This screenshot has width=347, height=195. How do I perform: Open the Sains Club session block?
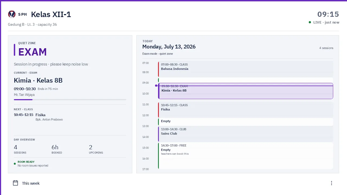coord(246,134)
